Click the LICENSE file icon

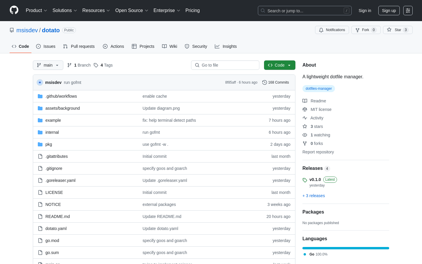[40, 192]
